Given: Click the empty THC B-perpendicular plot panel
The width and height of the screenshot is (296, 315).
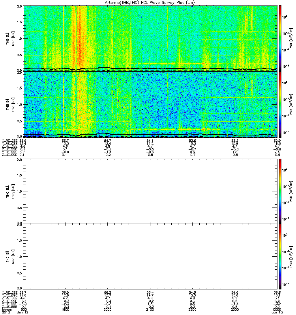Looking at the screenshot, I should [x=150, y=191].
